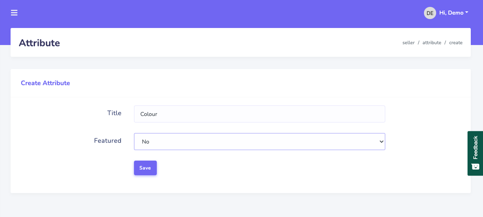Navigate to the attribute breadcrumb link

coord(432,43)
